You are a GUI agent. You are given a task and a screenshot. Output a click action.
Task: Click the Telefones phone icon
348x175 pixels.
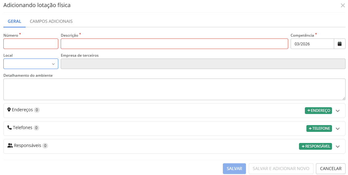point(10,128)
